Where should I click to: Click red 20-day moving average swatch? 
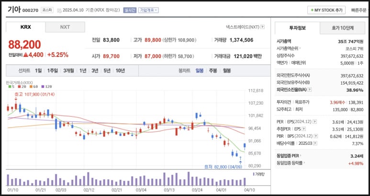19,87
